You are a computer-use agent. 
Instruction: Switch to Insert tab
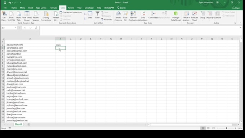pyautogui.click(x=31, y=8)
